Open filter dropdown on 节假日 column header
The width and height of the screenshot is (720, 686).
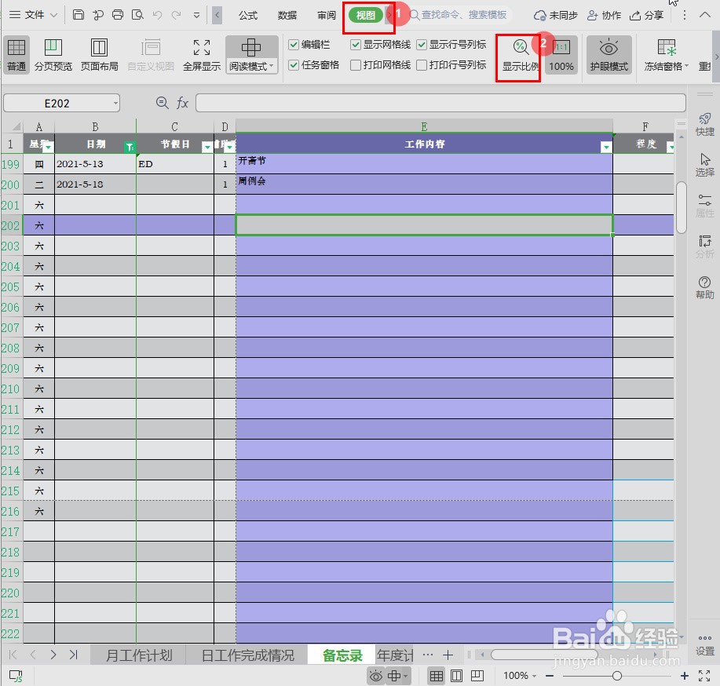click(x=207, y=147)
